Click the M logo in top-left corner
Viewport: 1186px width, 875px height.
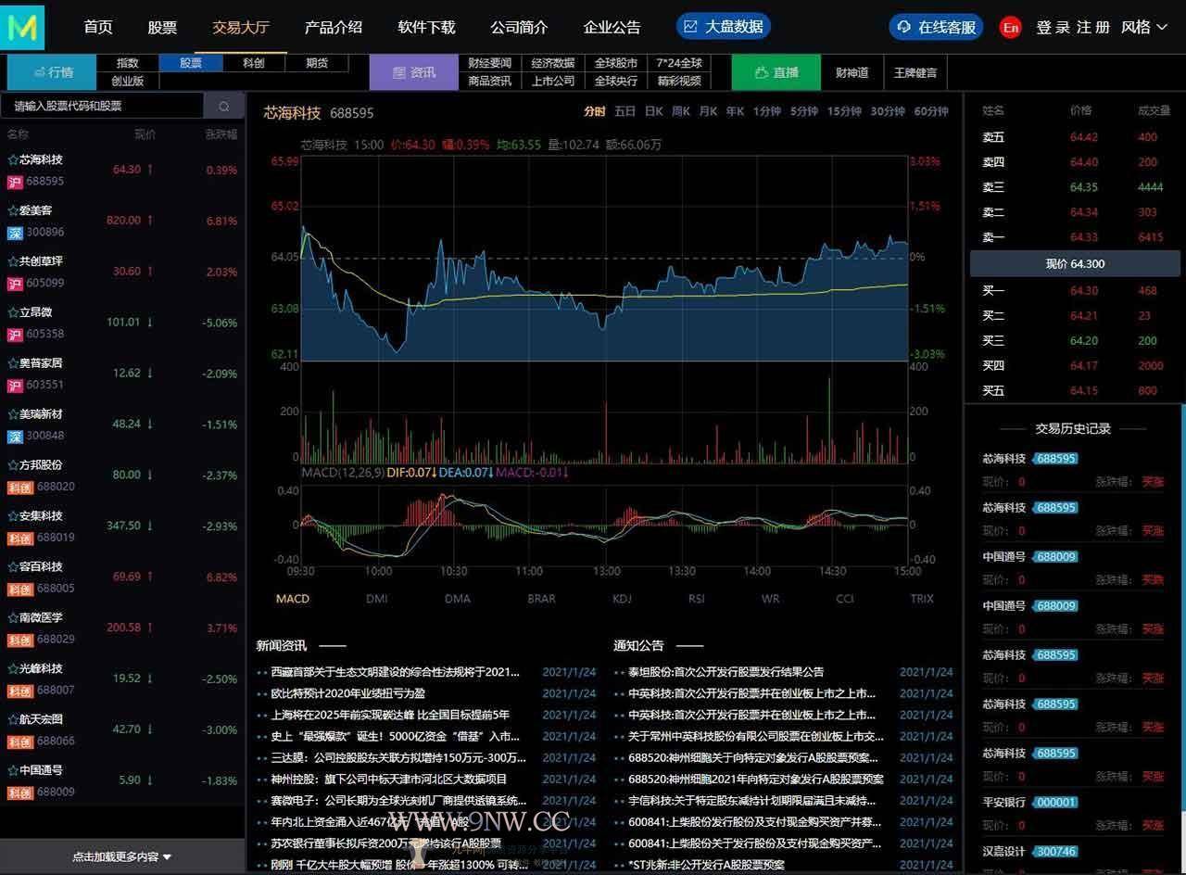[x=22, y=26]
